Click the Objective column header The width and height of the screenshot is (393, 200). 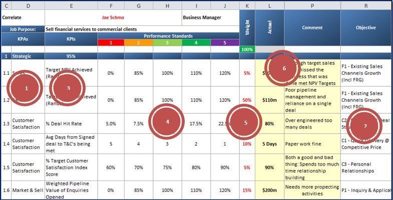(366, 28)
